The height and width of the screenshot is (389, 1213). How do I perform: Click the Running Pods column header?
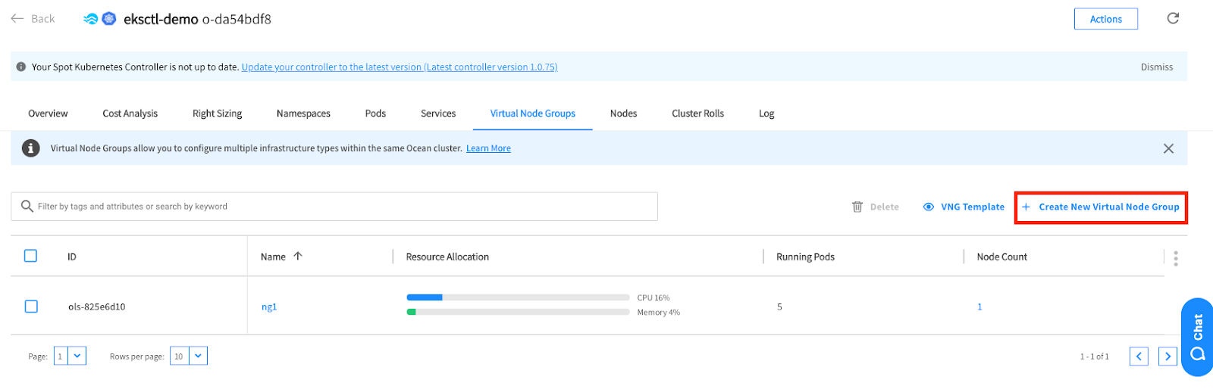point(805,257)
